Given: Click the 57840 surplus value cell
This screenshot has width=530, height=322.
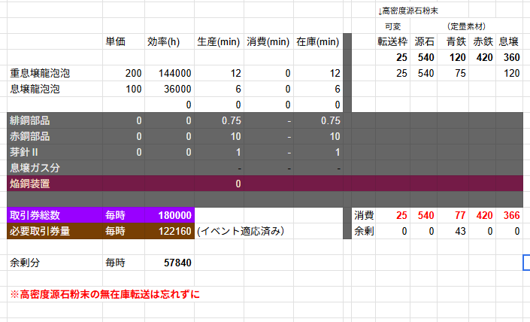Looking at the screenshot, I should tap(169, 263).
